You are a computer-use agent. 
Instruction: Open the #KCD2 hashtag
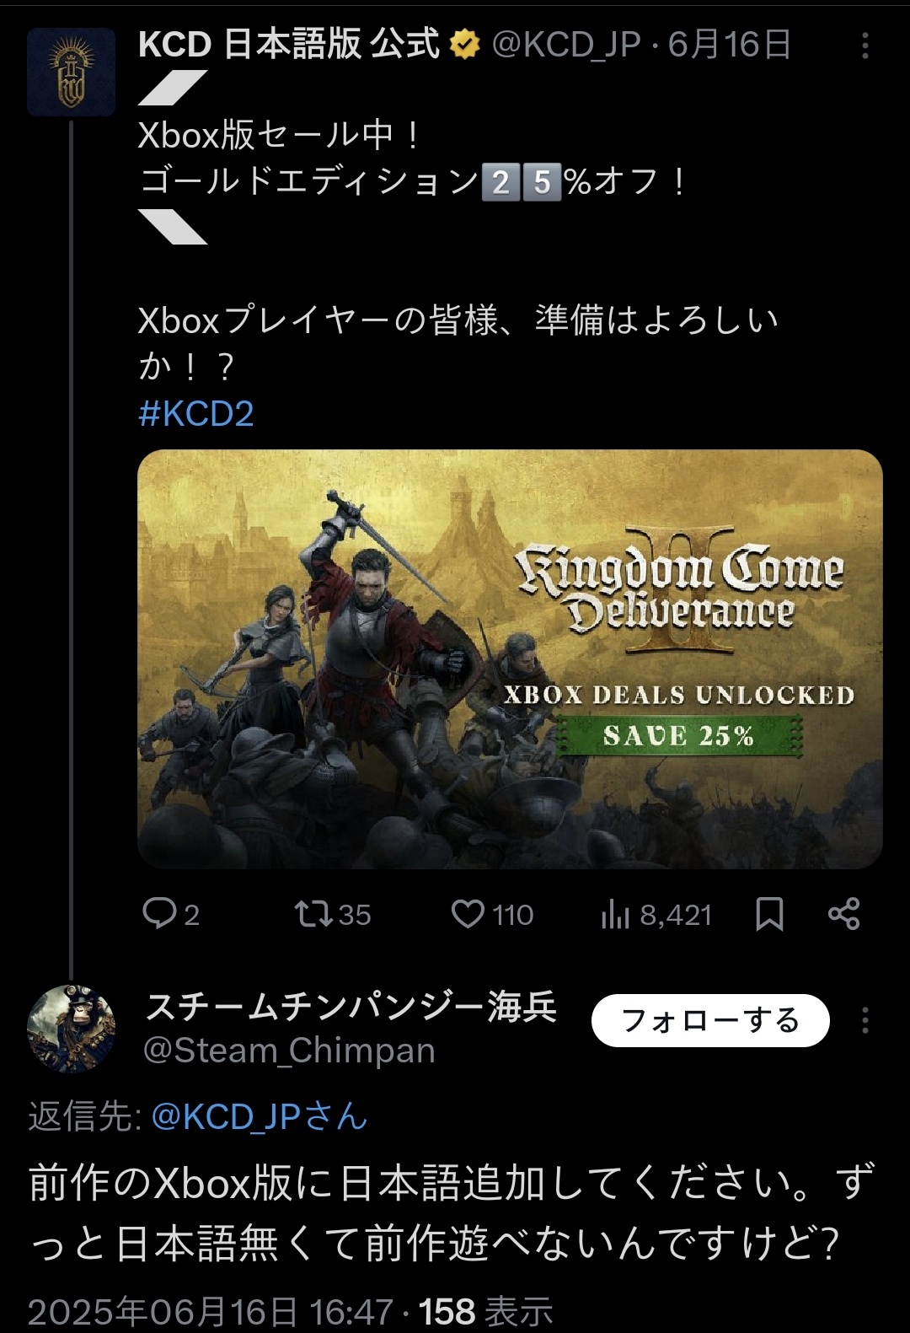[196, 414]
